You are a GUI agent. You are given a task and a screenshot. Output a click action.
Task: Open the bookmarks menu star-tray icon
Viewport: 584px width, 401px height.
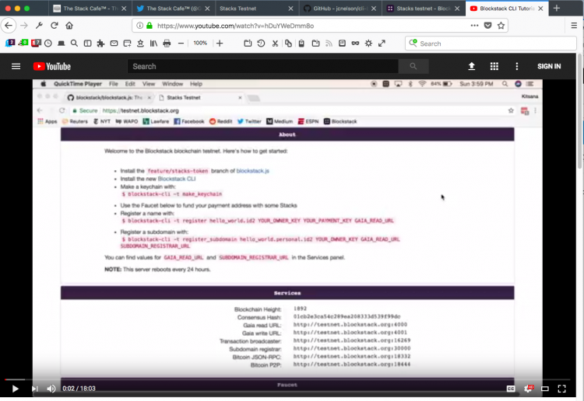(140, 44)
